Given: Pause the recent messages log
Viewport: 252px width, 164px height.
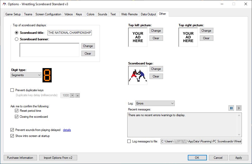Looking at the screenshot, I should [x=231, y=108].
